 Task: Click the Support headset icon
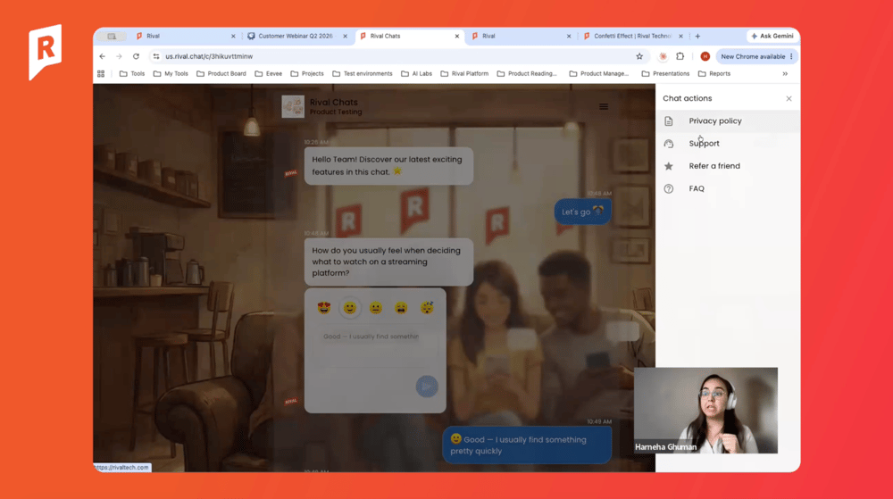point(669,144)
